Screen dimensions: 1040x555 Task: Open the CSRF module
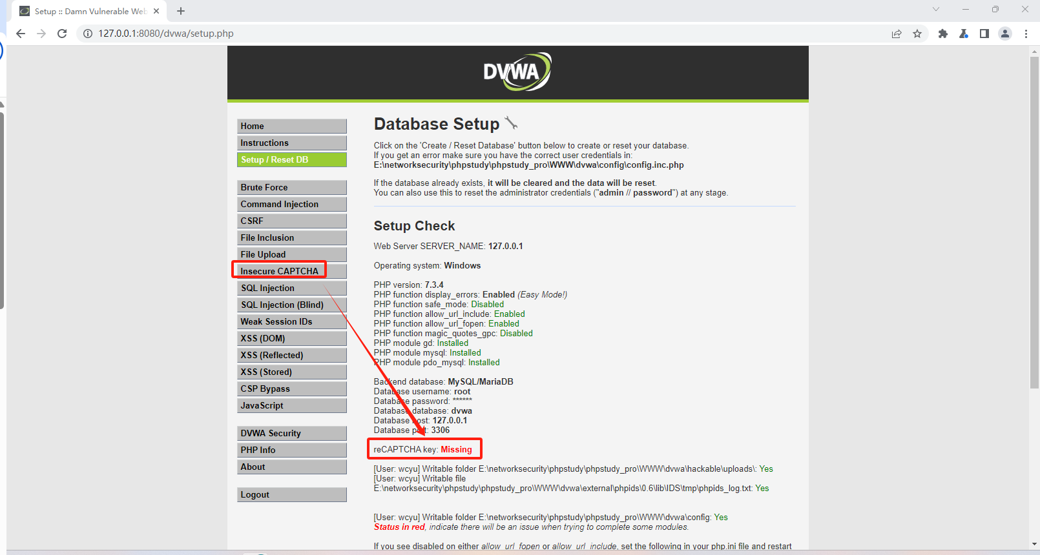[292, 221]
